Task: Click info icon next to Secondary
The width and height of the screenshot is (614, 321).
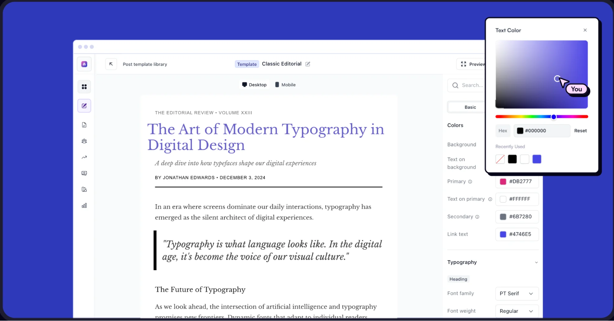Action: point(477,217)
